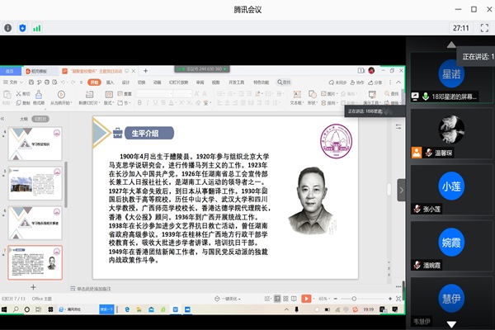Show previous participants with up arrow

point(451,45)
